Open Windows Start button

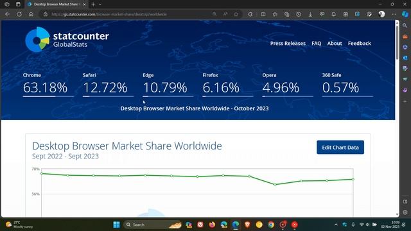tap(116, 225)
